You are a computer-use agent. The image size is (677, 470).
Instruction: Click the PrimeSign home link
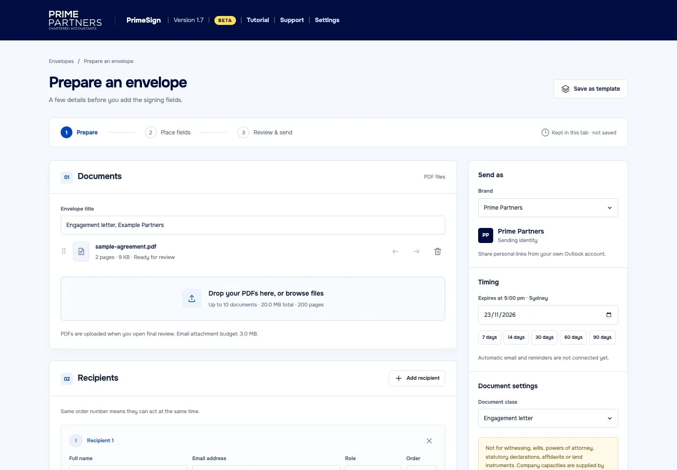pos(143,20)
